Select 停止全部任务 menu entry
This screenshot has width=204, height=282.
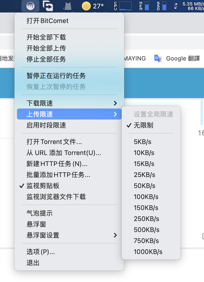coord(69,59)
